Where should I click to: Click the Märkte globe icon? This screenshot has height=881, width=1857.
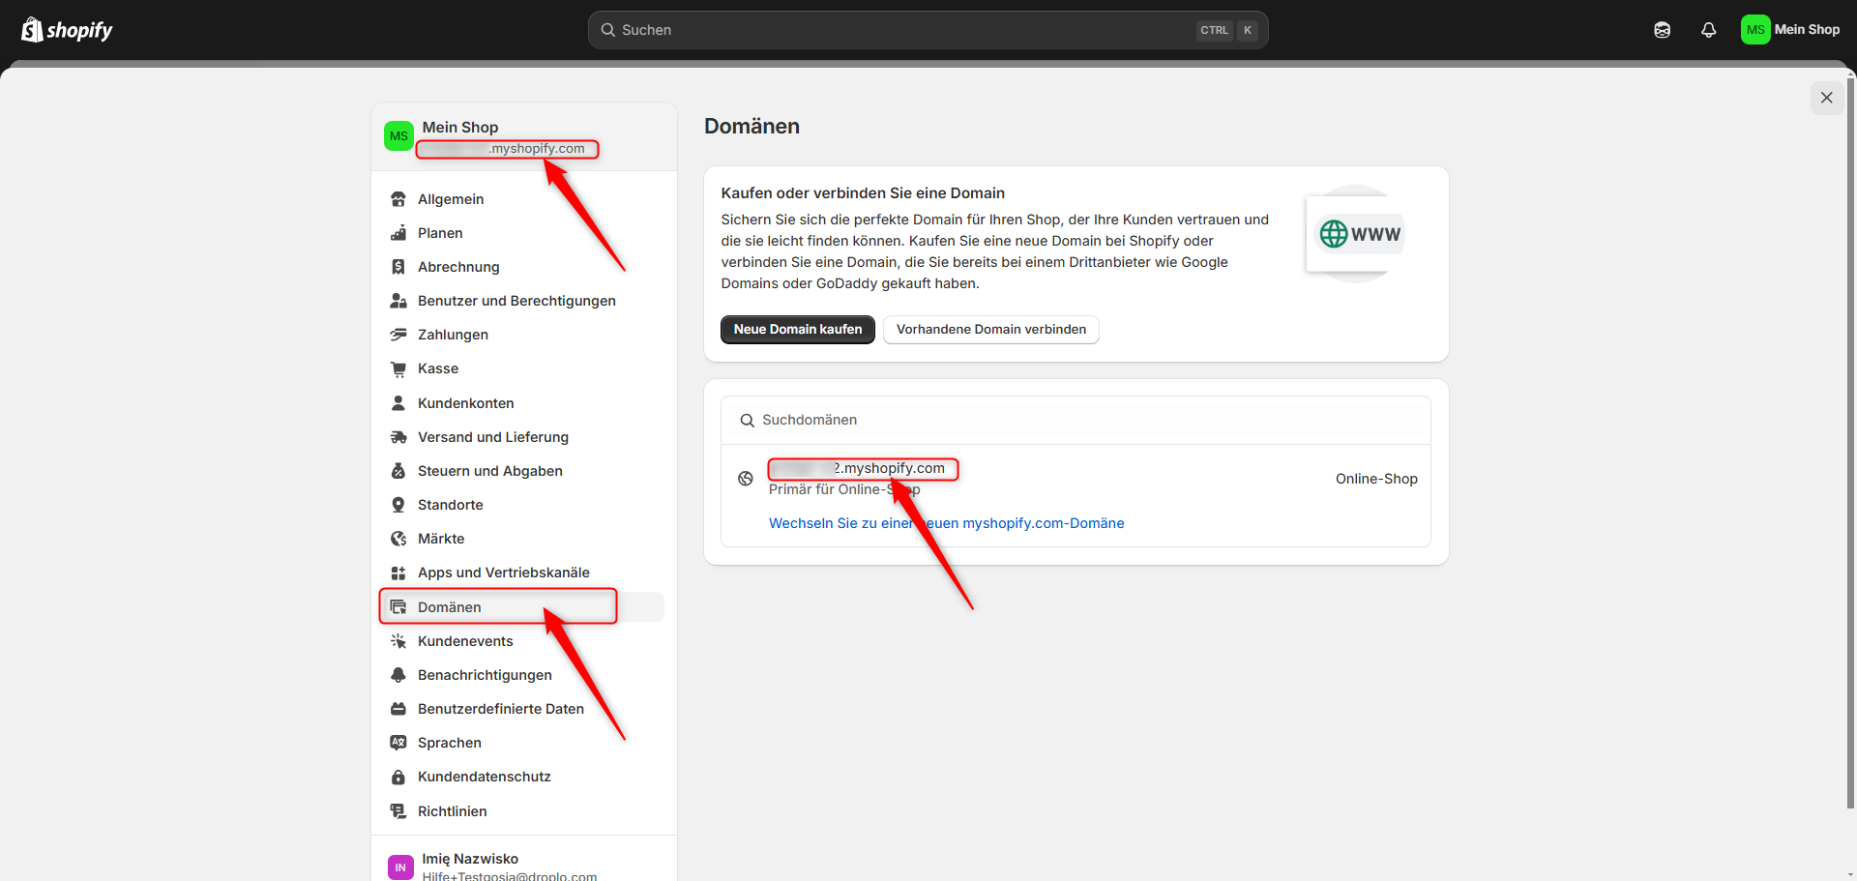[x=398, y=539]
